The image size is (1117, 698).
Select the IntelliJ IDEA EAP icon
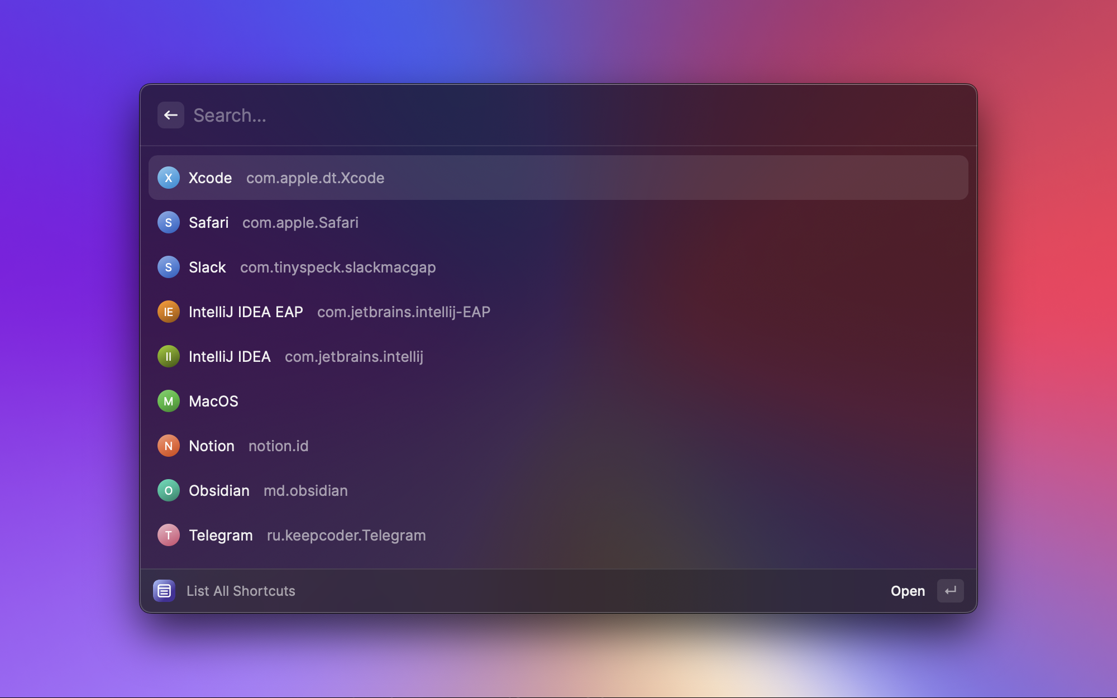click(168, 311)
